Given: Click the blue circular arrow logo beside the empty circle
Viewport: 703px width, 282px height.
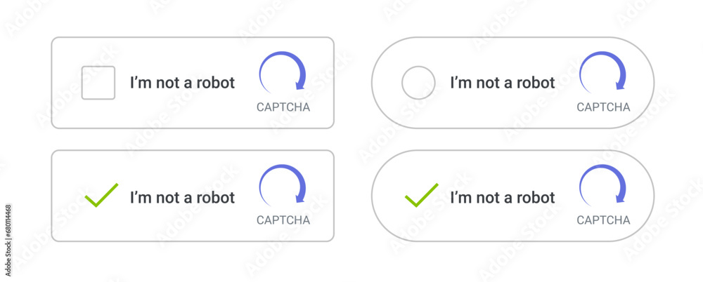Looking at the screenshot, I should 602,72.
